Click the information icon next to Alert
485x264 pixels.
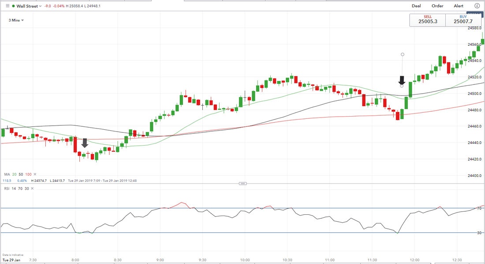pos(477,6)
